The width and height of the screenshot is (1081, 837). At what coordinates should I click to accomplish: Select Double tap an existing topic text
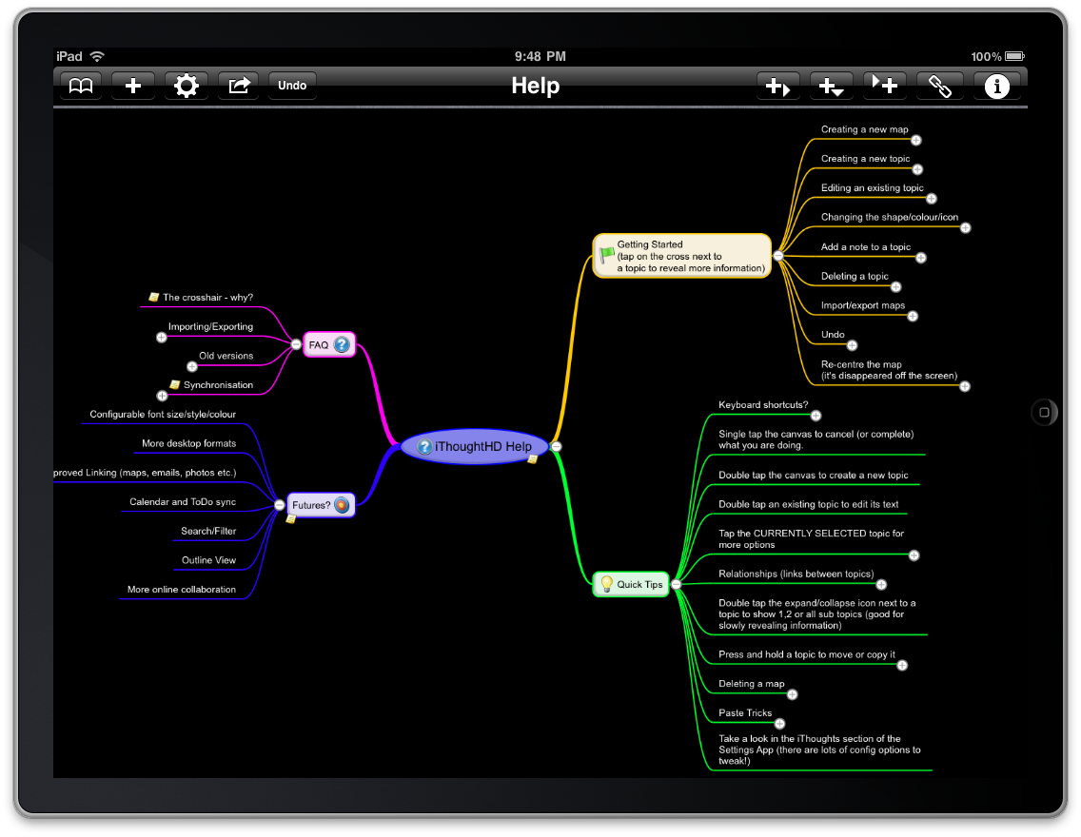[x=808, y=504]
